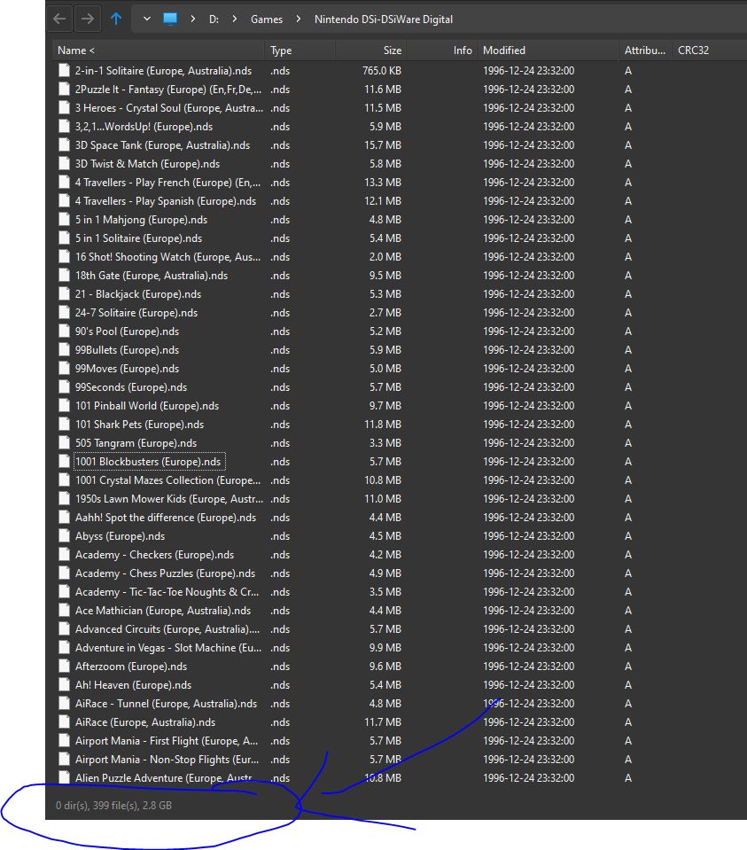Select Airport Mania - First Flight name

[167, 741]
